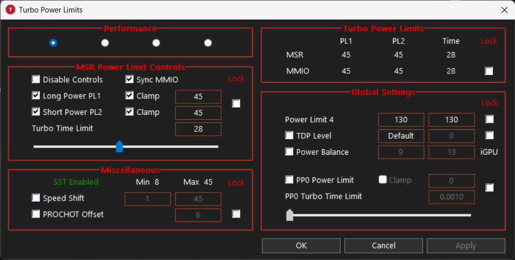Screen dimensions: 515x260
Task: Click the TDP Level Default field
Action: tap(401, 136)
